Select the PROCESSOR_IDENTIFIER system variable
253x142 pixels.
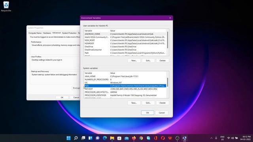coord(125,95)
